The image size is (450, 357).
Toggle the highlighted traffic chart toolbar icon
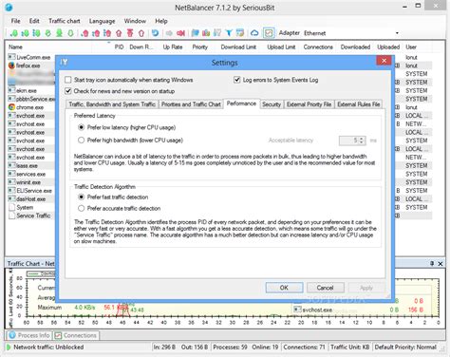click(x=269, y=33)
